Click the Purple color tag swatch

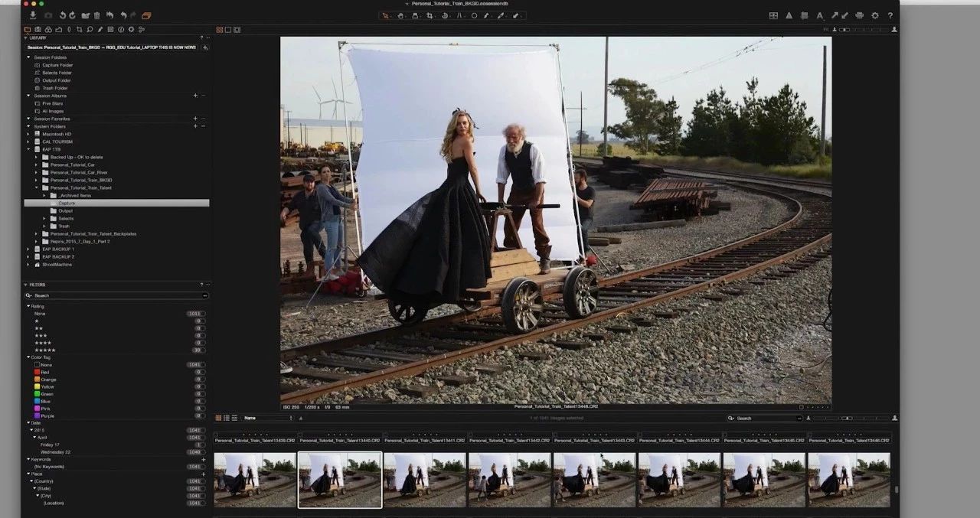coord(37,415)
